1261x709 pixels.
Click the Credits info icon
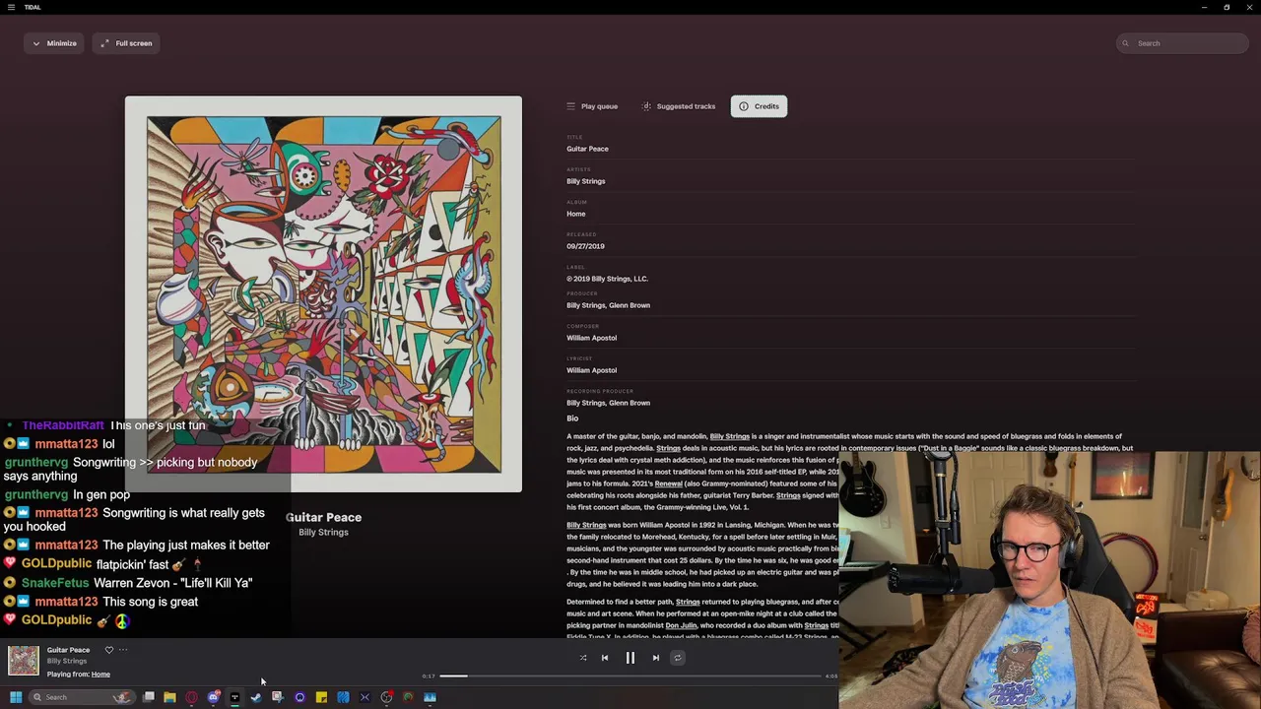click(744, 106)
